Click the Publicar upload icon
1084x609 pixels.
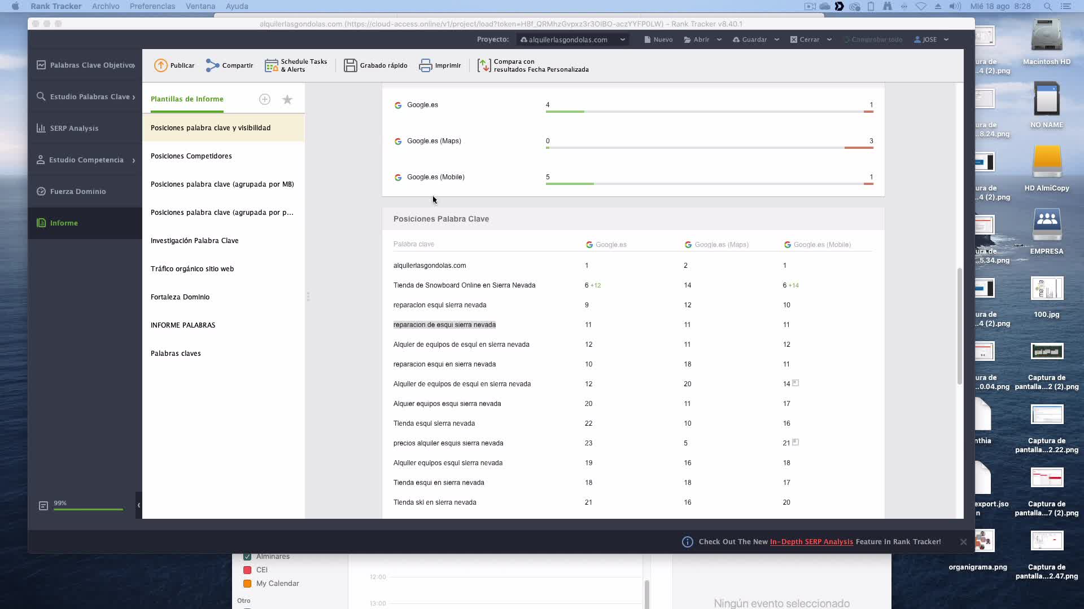pos(160,65)
